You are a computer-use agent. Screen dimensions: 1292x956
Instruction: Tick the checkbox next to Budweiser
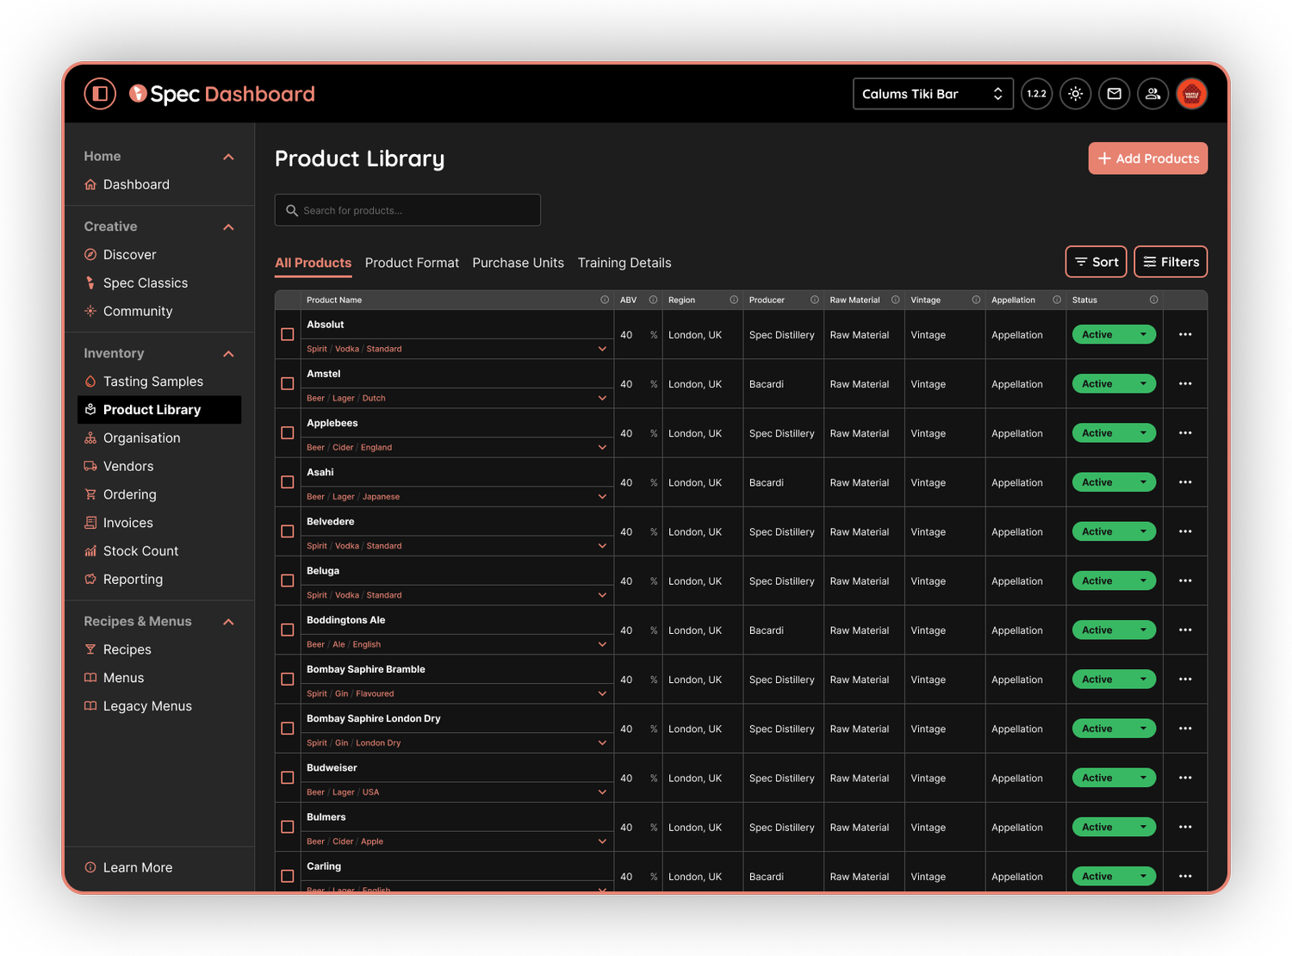click(287, 778)
